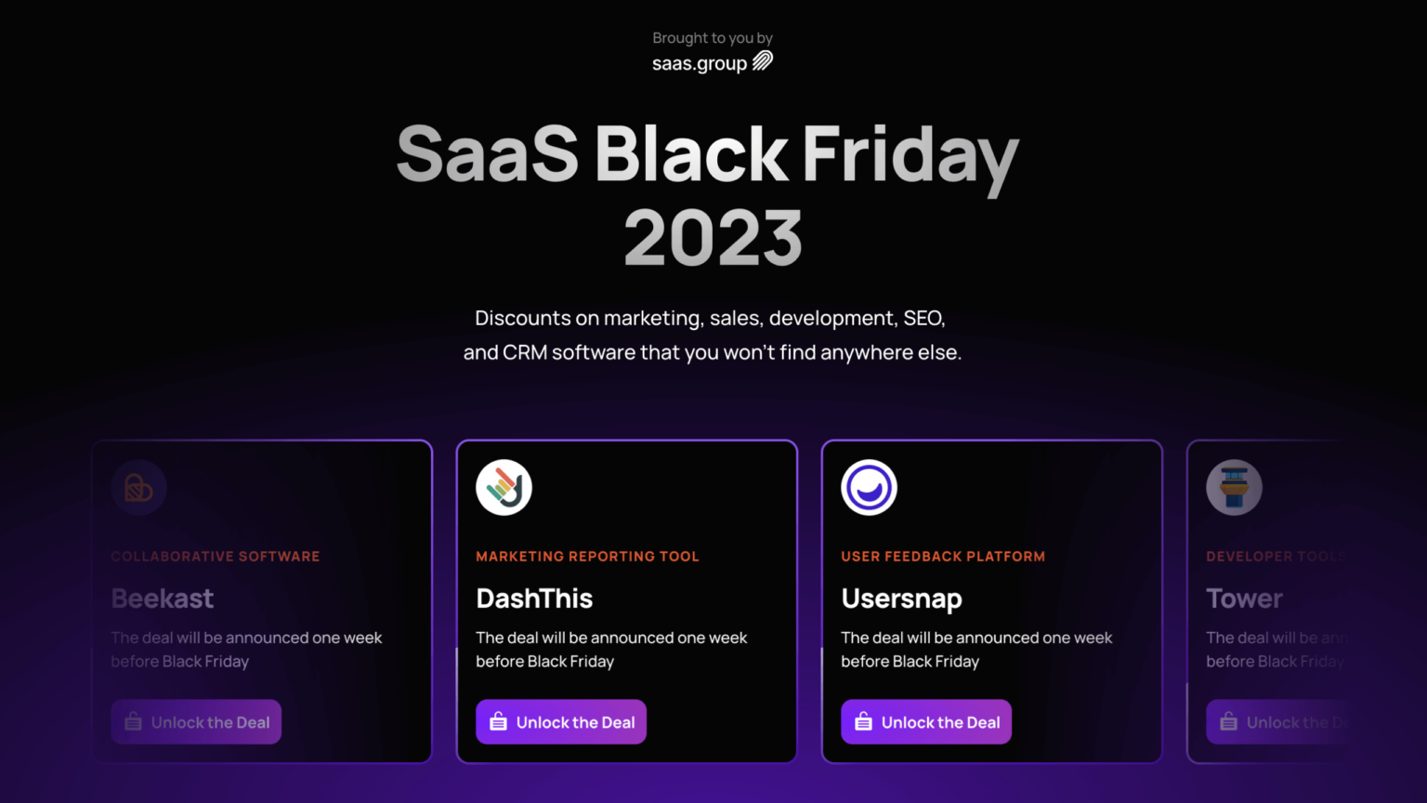Click the USER FEEDBACK PLATFORM category label
The width and height of the screenshot is (1427, 803).
(943, 556)
